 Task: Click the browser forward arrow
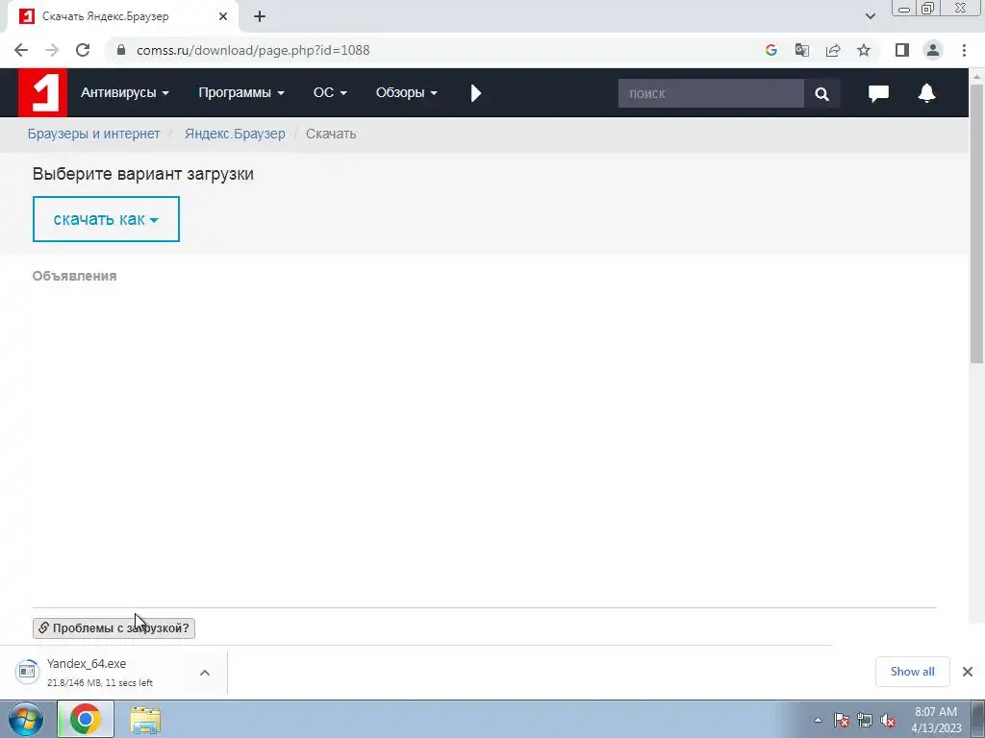[52, 50]
